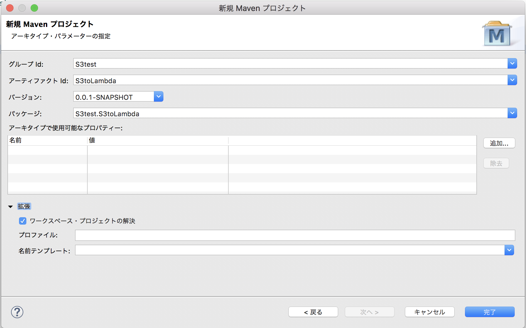The height and width of the screenshot is (328, 526).
Task: Close the dialog with red window button
Action: [x=10, y=8]
